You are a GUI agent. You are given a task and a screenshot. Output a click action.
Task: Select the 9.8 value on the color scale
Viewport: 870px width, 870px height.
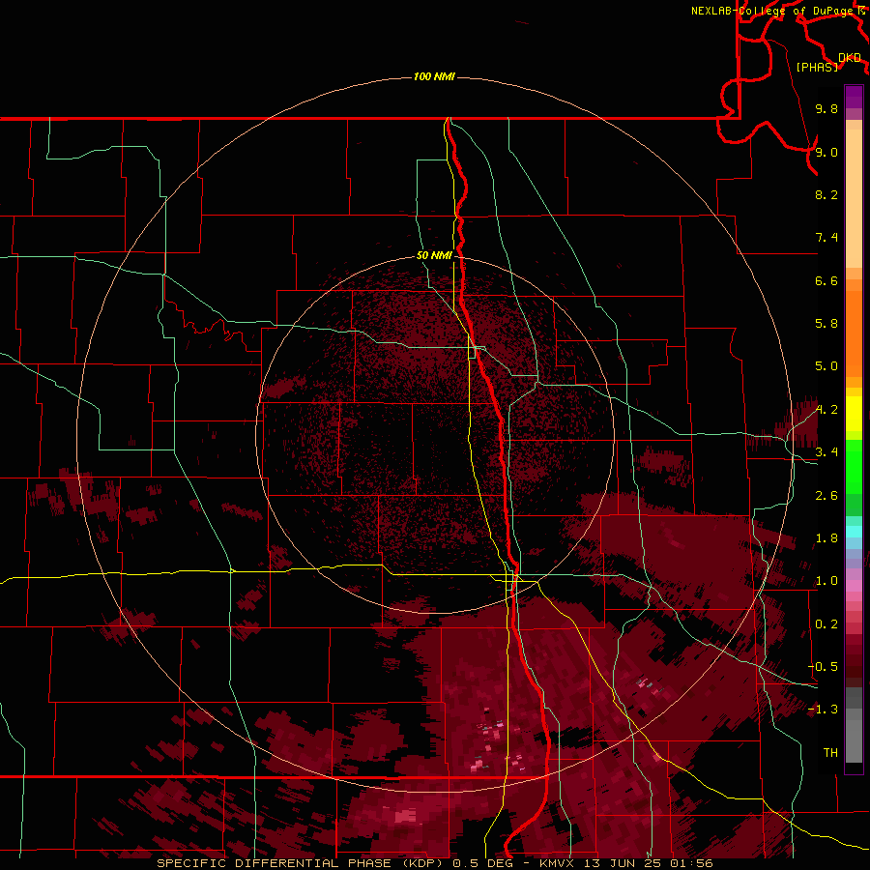coord(826,108)
